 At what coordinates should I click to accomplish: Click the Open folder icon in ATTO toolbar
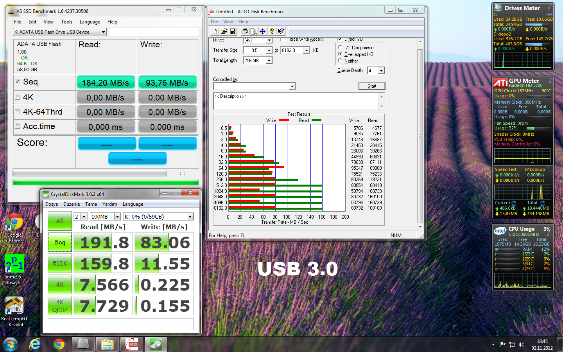224,32
